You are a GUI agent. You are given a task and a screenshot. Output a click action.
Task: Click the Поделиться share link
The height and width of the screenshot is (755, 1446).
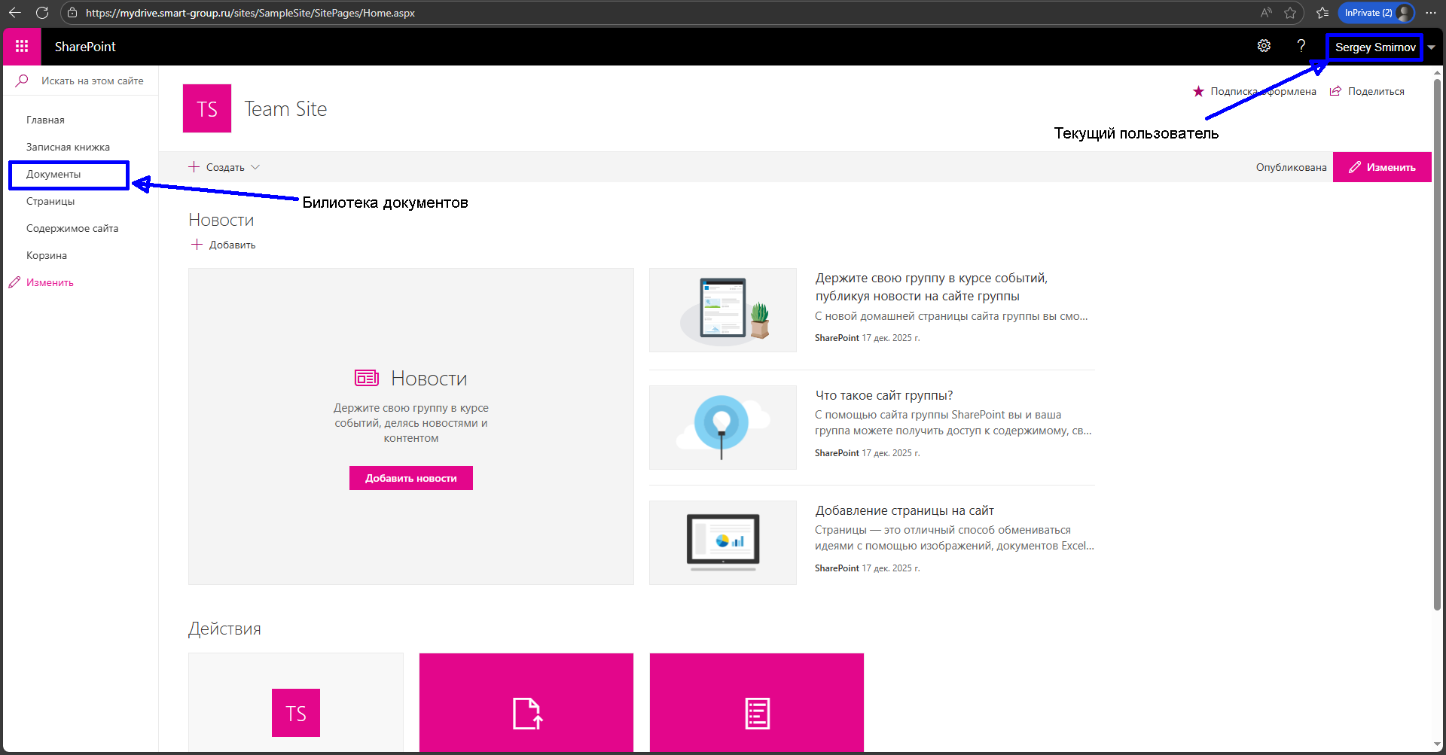coord(1368,91)
